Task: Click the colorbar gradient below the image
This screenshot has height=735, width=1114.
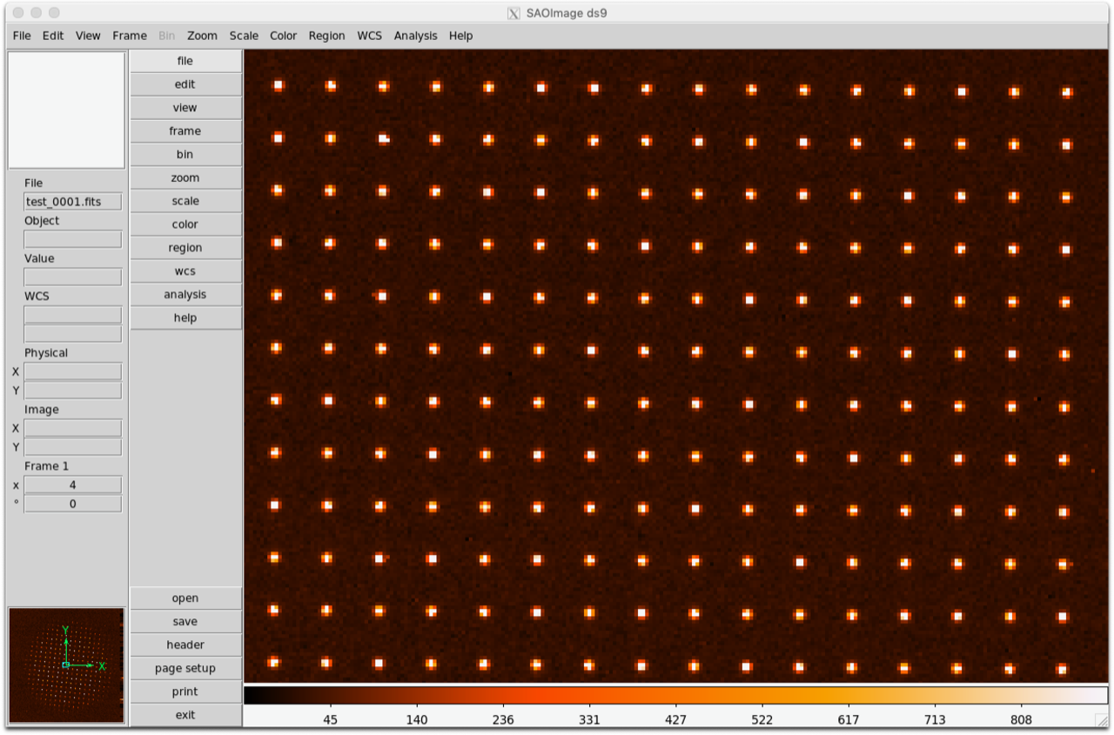Action: click(674, 696)
